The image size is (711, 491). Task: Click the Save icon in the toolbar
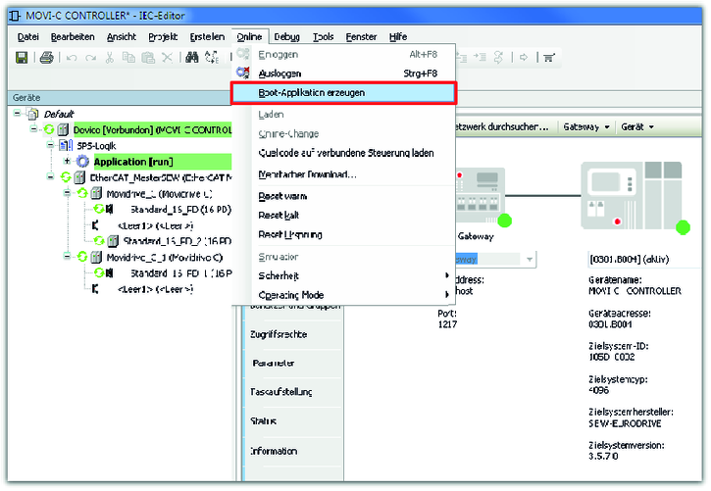pos(22,58)
